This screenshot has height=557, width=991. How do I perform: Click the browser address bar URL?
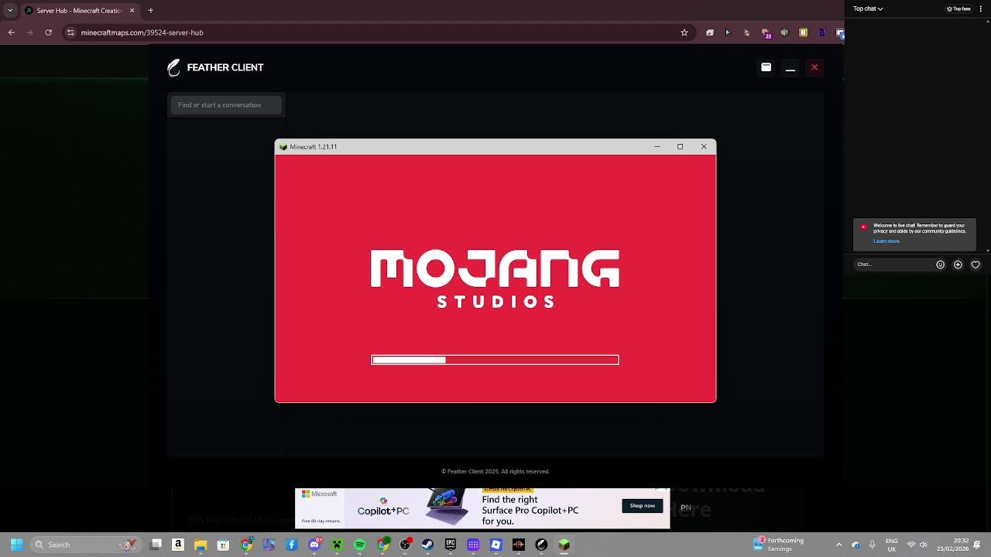point(142,32)
